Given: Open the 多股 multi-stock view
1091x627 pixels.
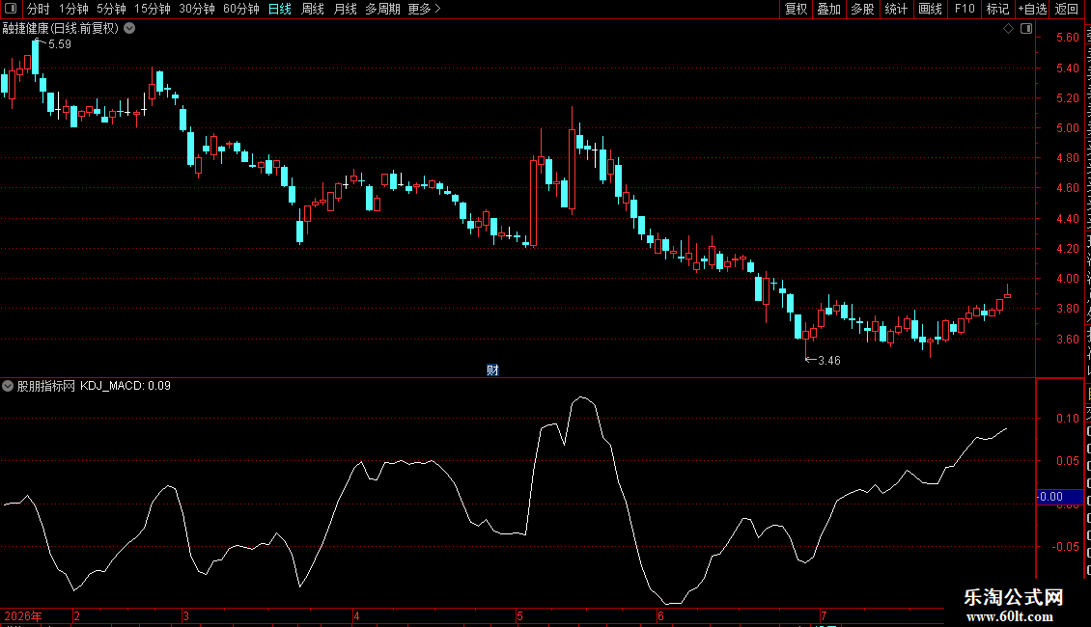Looking at the screenshot, I should click(x=862, y=9).
